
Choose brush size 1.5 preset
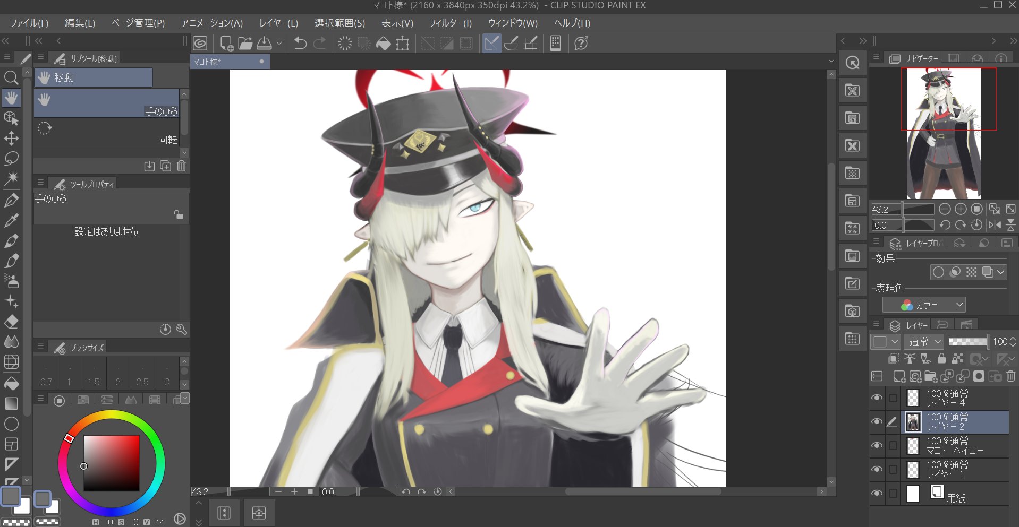point(94,373)
